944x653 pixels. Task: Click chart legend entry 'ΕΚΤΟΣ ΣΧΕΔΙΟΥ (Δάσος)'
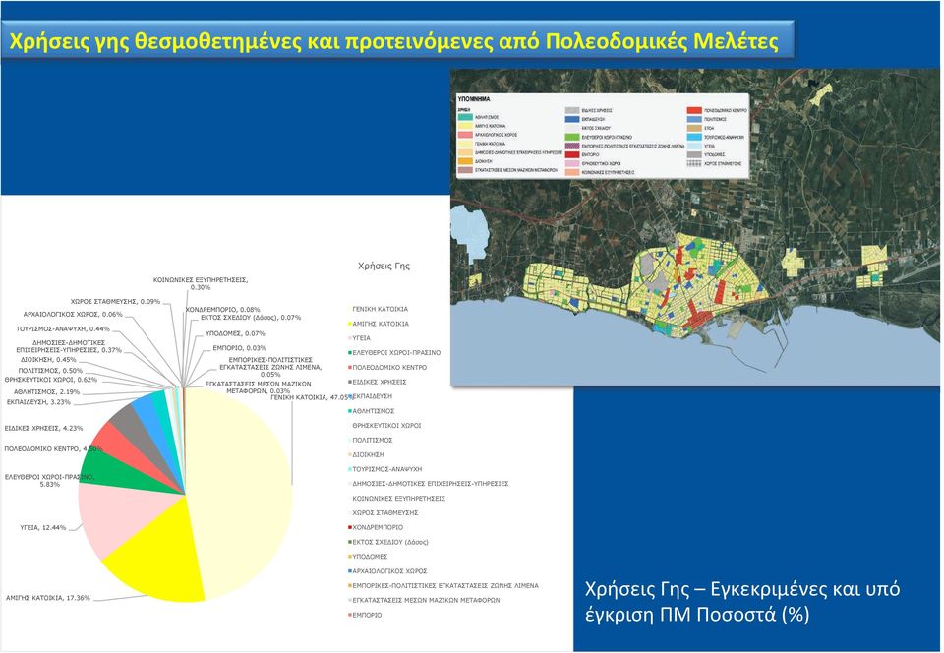tap(388, 542)
